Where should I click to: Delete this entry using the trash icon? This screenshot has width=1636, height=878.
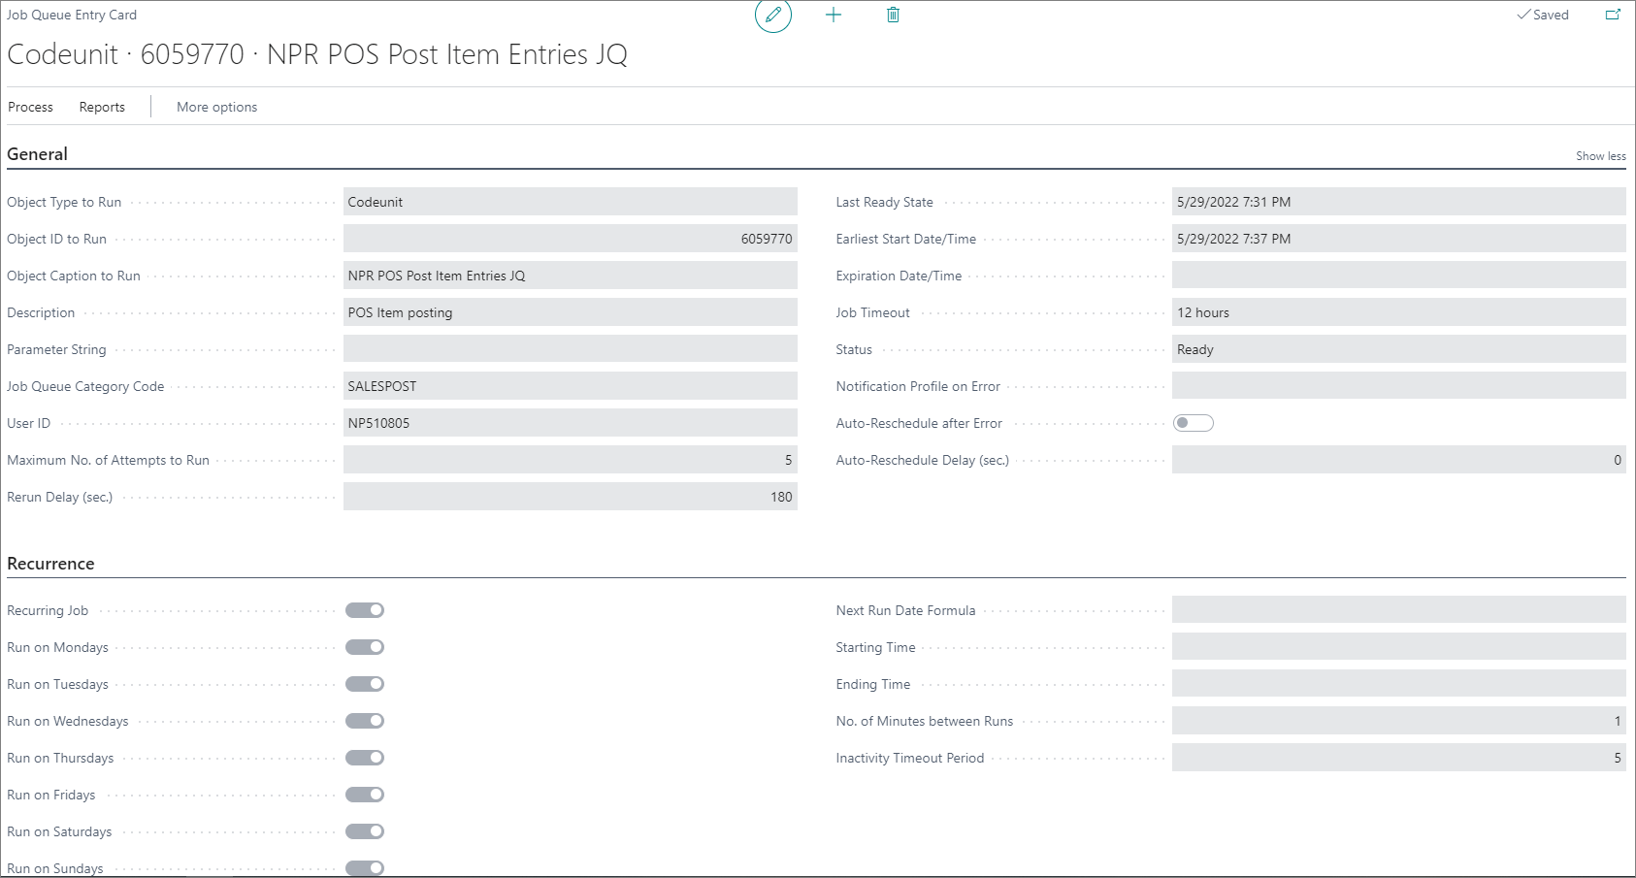893,15
